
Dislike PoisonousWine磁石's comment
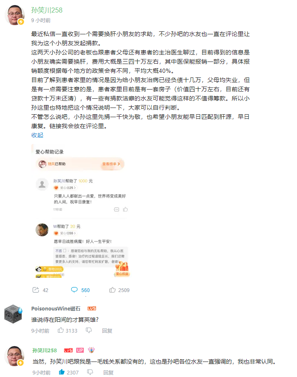click(89, 331)
